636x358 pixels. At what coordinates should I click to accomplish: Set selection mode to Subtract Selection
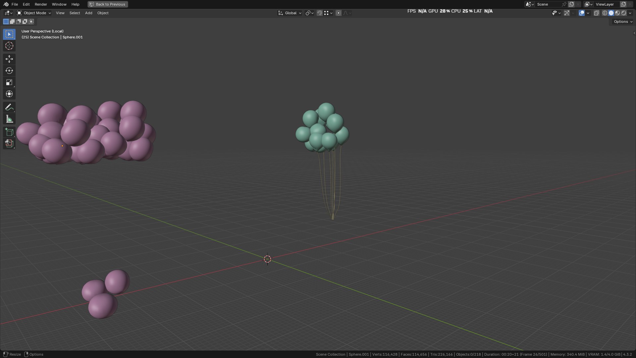tap(19, 22)
